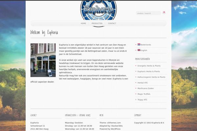Select the Euphoria name in footer contact

(34, 123)
